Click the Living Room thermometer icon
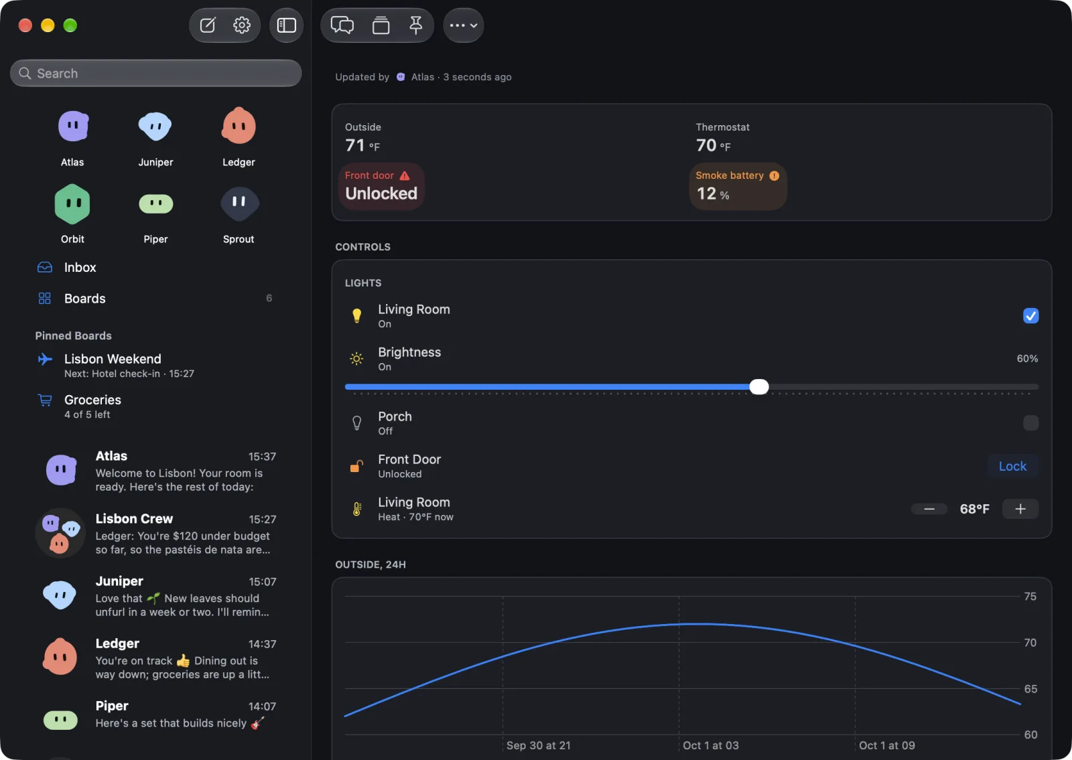 357,509
